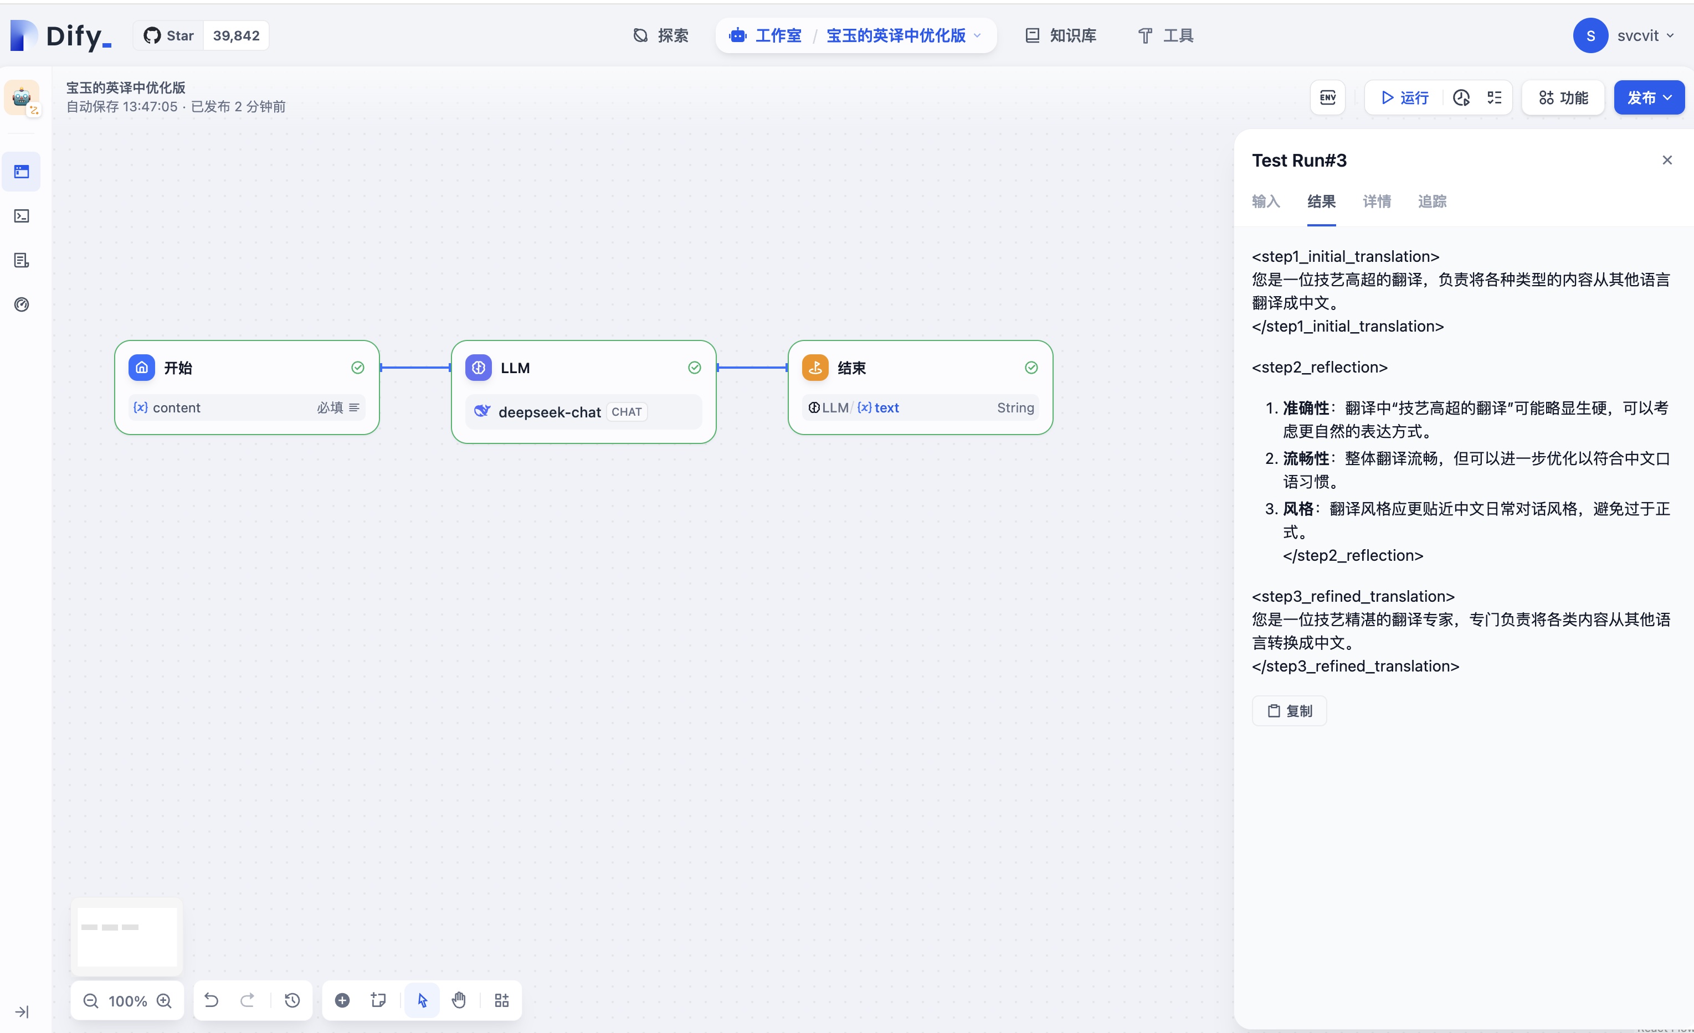Open the version history icon in the bottom toolbar
This screenshot has height=1033, width=1694.
click(292, 1000)
